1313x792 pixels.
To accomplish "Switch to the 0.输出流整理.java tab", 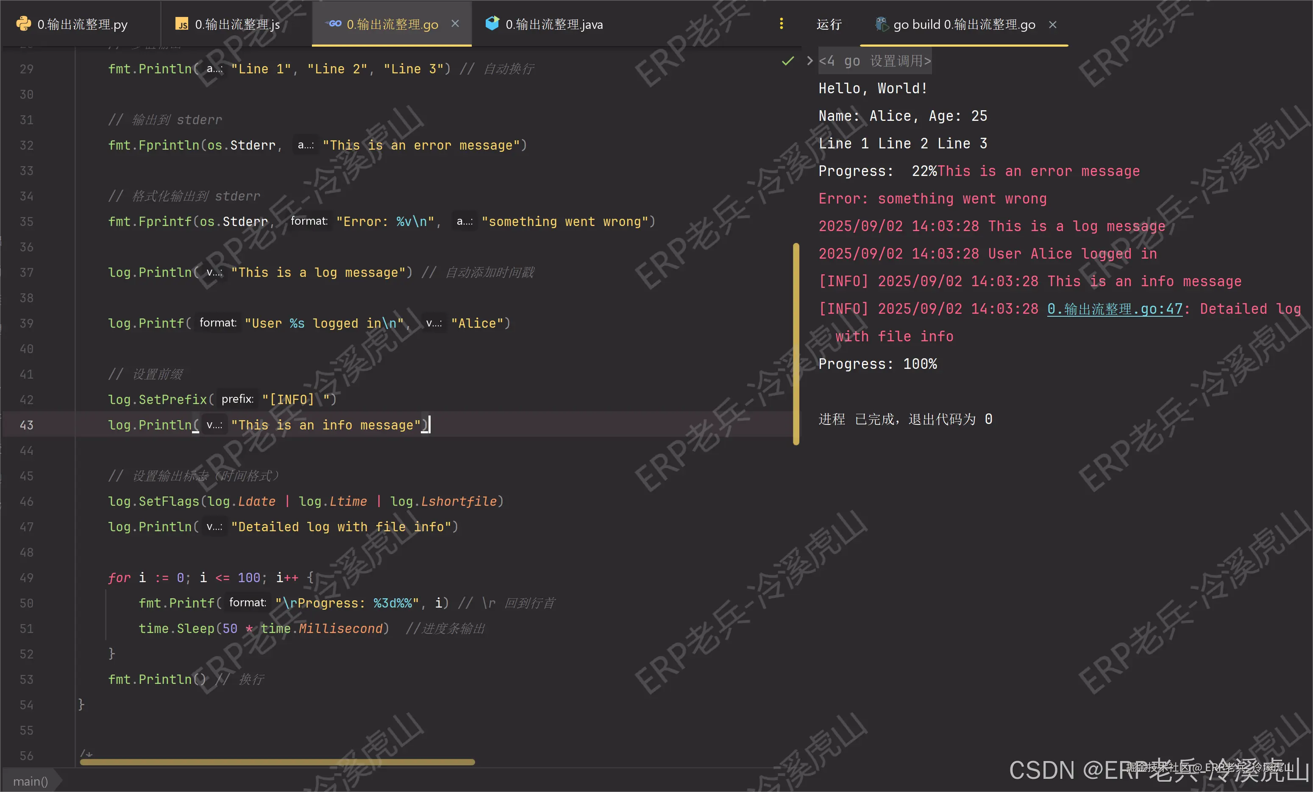I will pyautogui.click(x=554, y=25).
